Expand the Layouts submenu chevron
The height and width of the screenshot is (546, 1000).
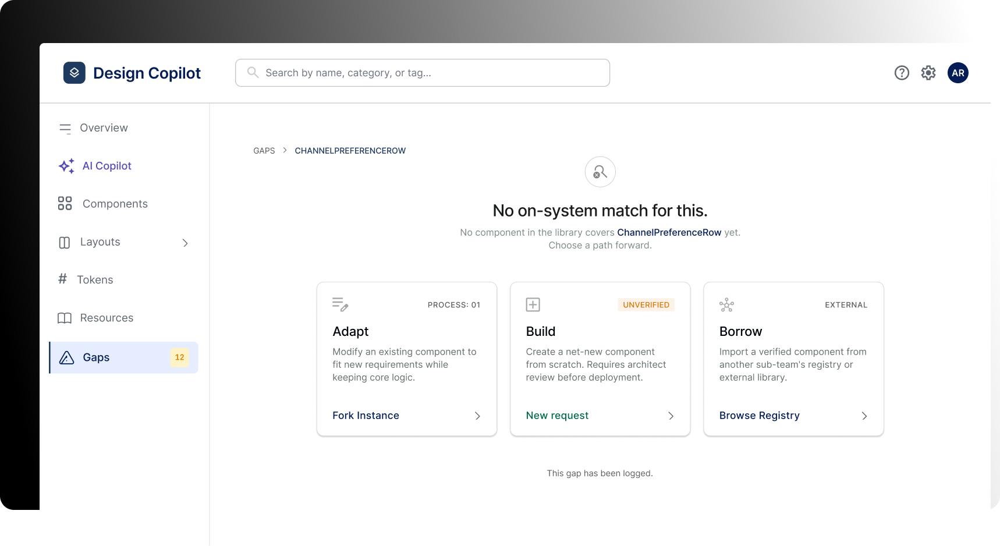[x=185, y=243]
